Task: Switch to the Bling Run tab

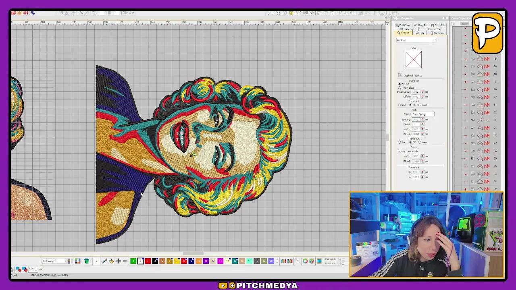Action: click(421, 25)
